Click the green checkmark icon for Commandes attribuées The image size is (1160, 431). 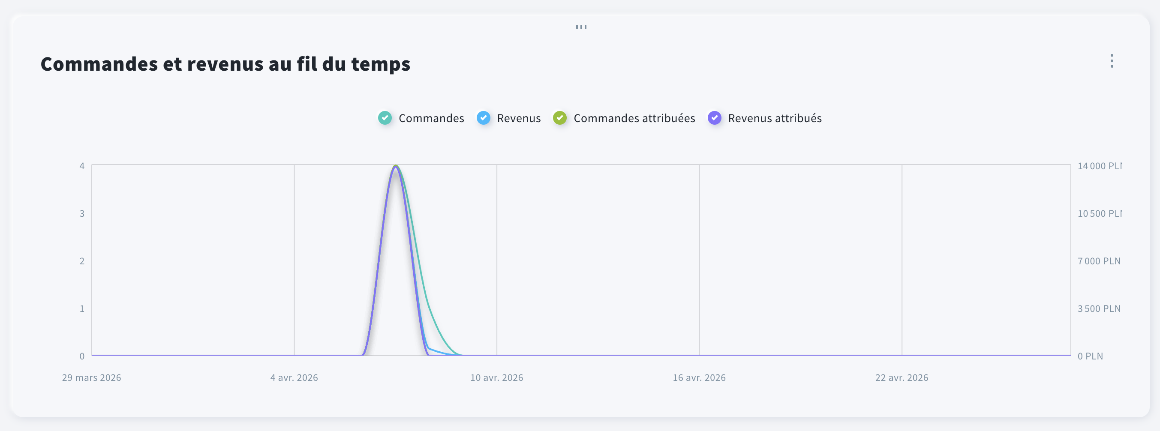click(x=560, y=118)
